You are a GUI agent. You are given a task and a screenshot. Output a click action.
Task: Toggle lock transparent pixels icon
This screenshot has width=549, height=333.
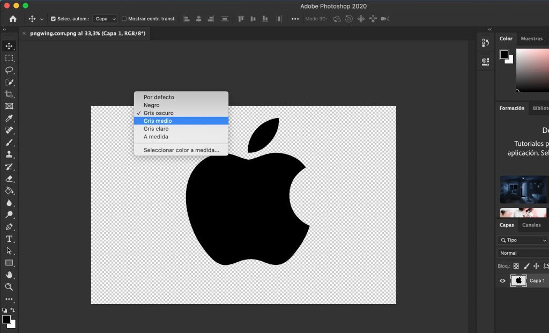click(x=516, y=266)
